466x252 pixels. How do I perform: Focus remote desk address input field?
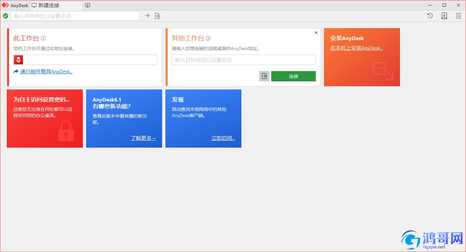pos(244,60)
